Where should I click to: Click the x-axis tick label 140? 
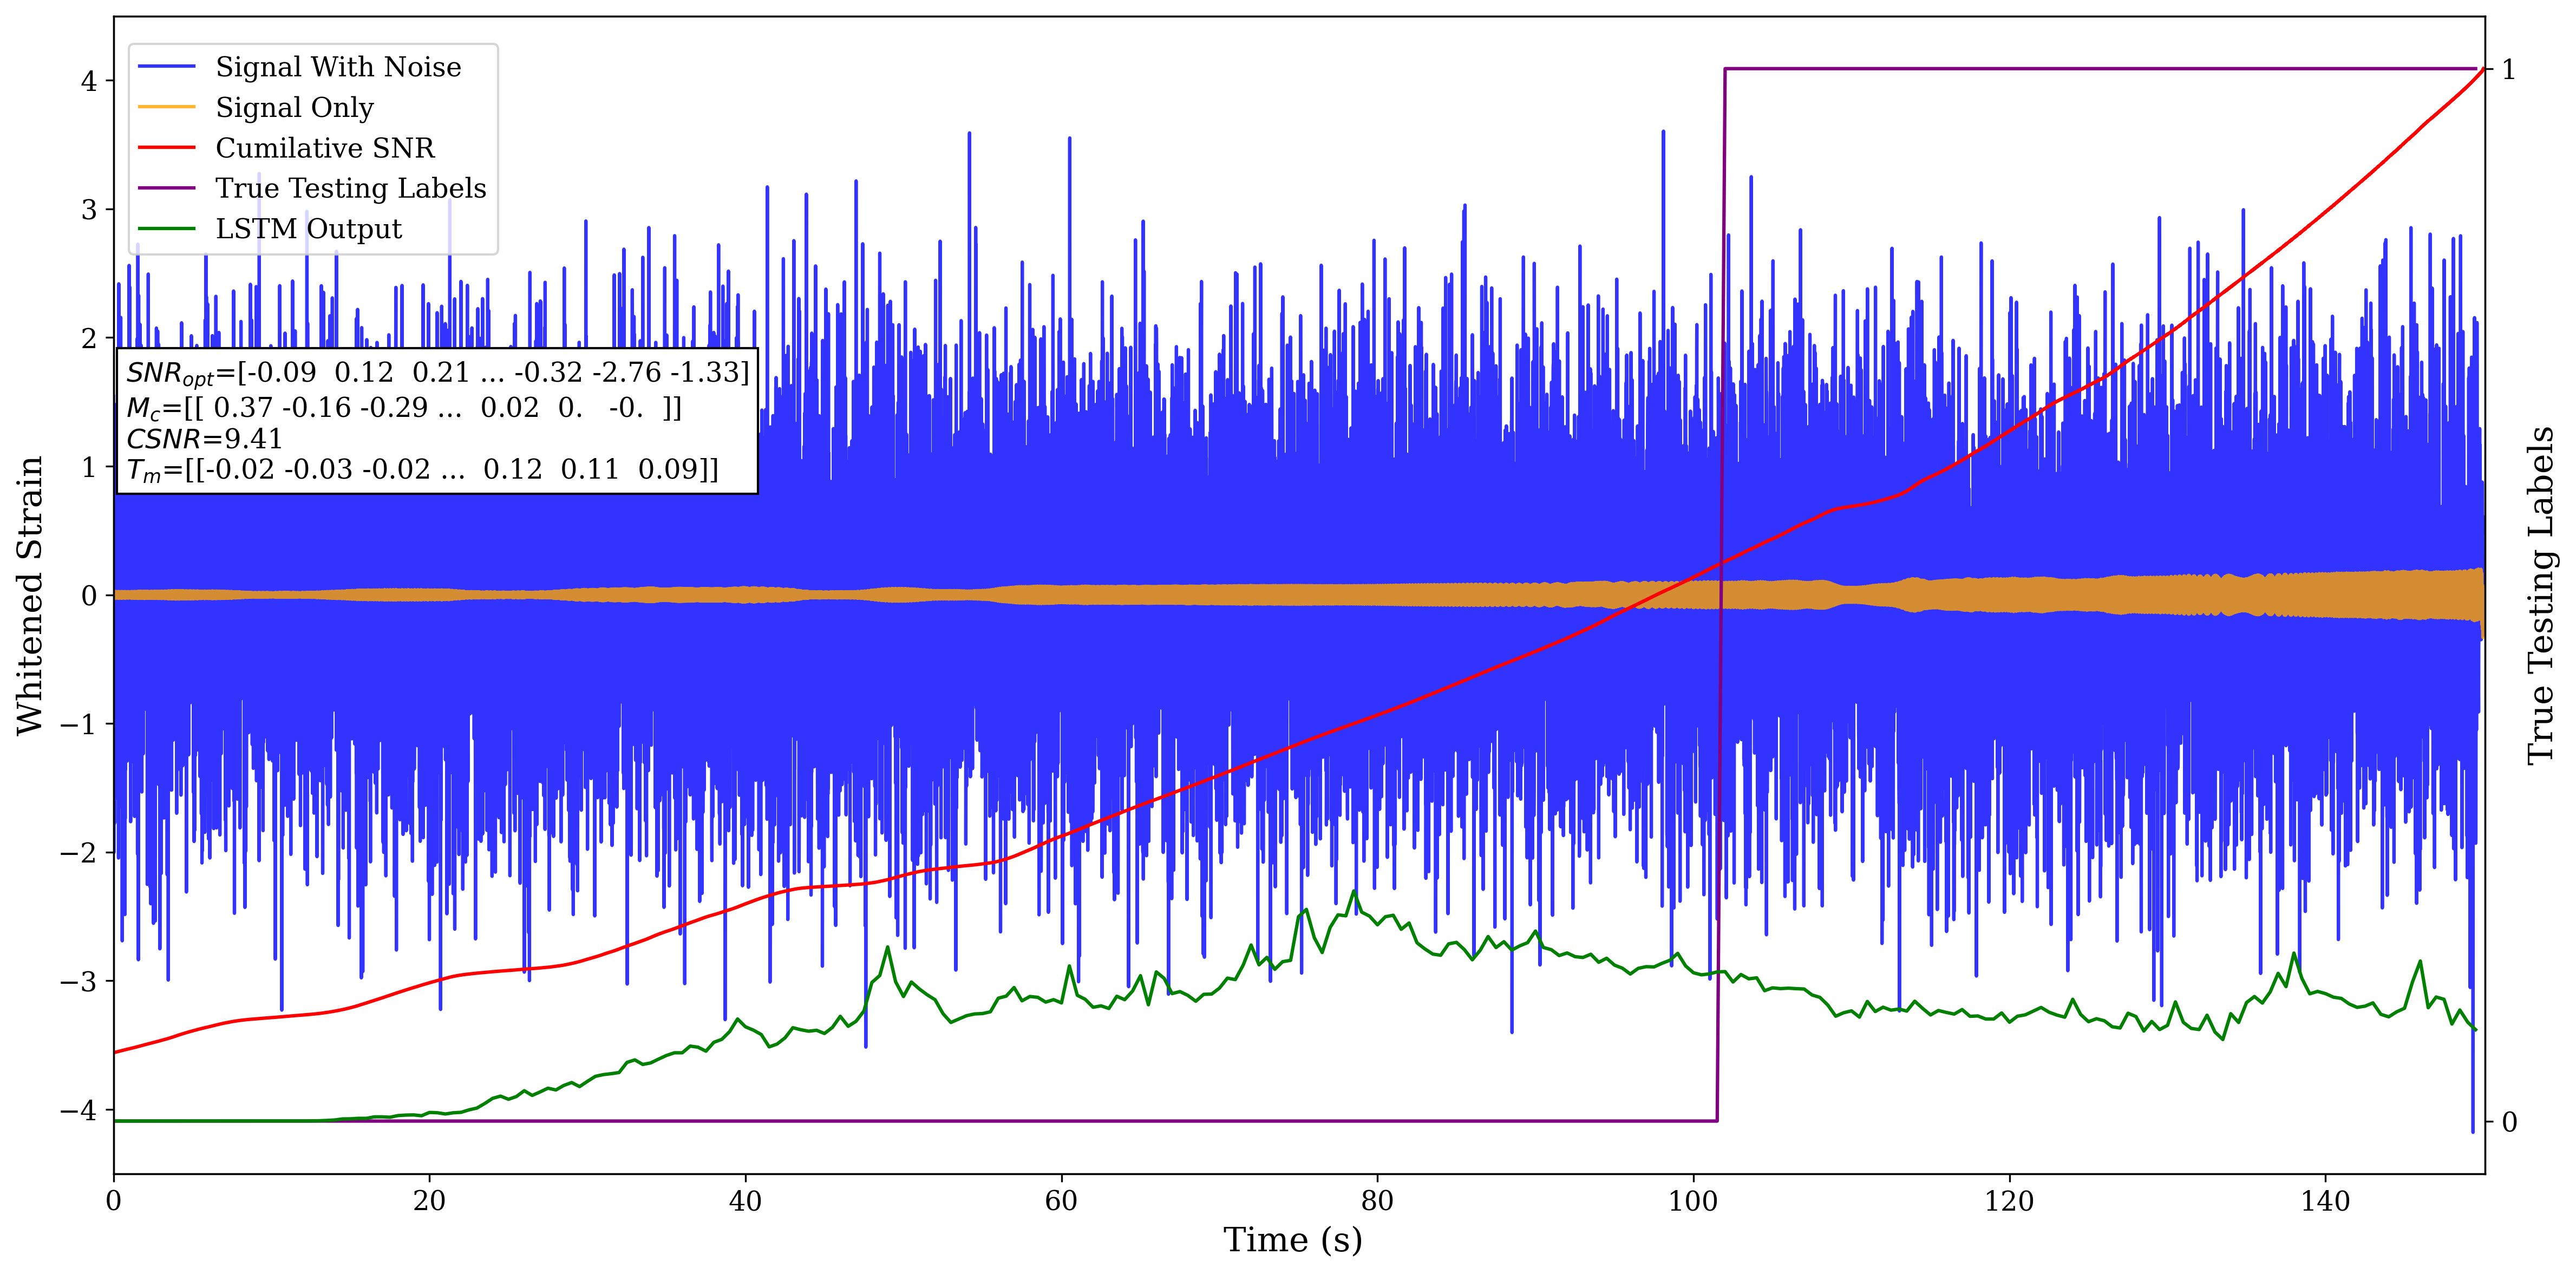[2325, 1200]
